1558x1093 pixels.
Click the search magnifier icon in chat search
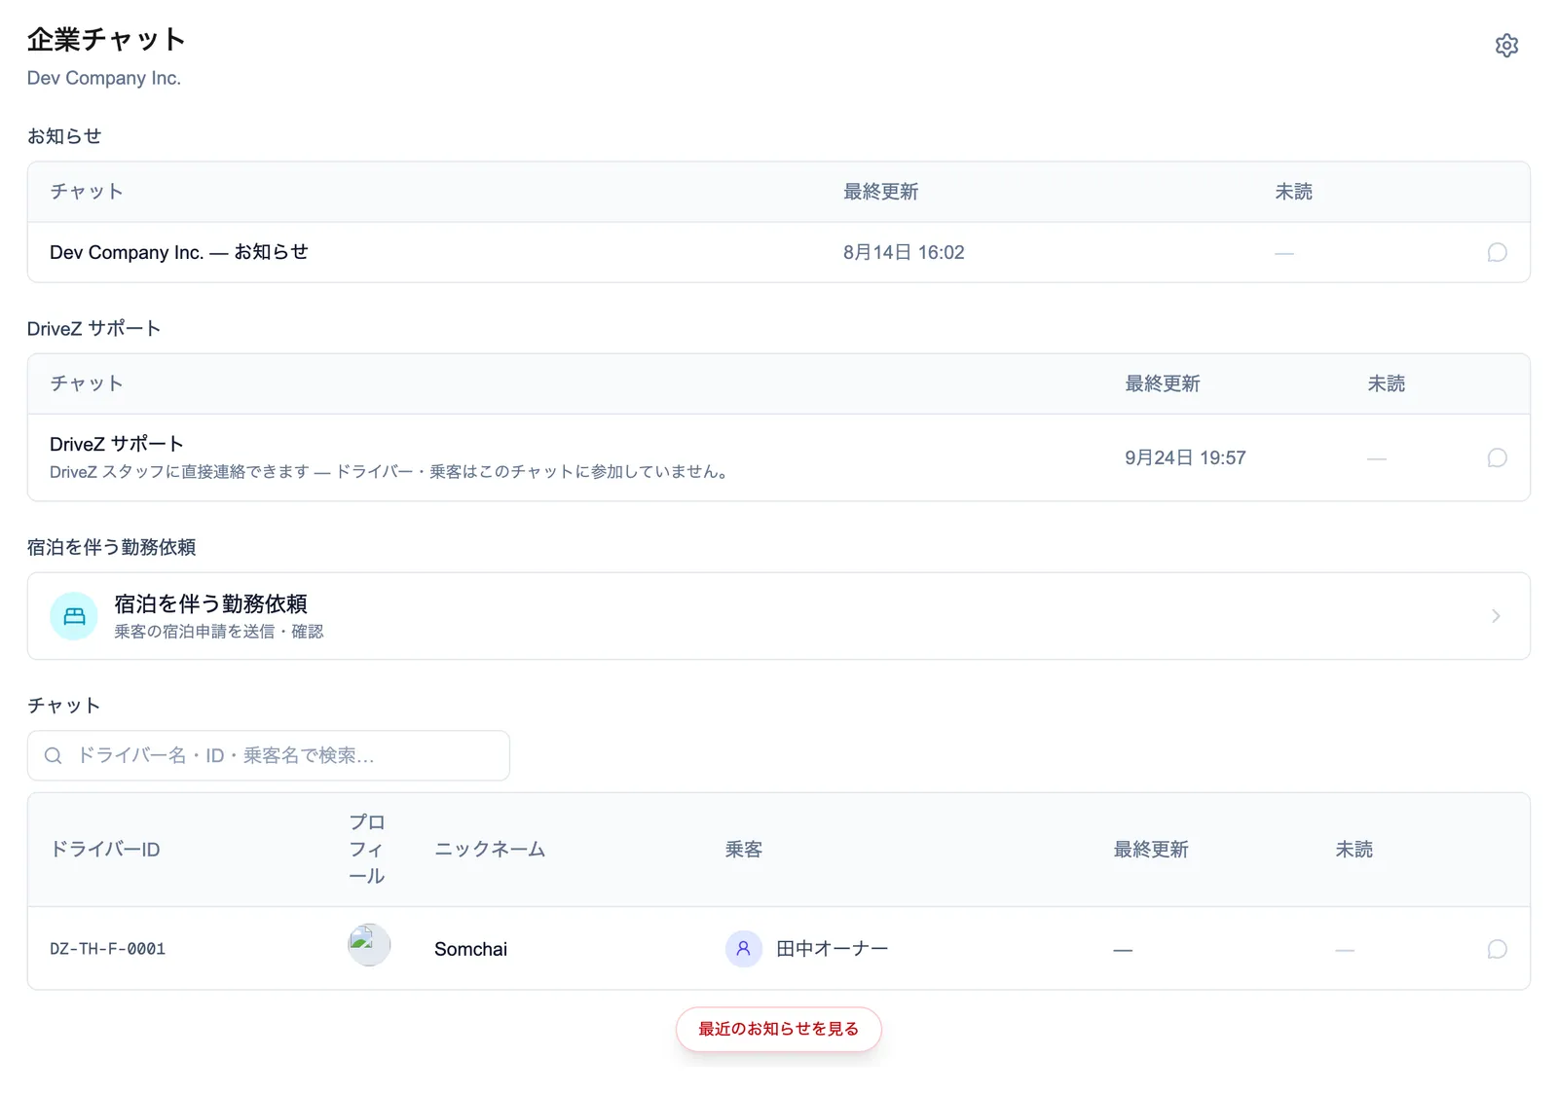(54, 756)
